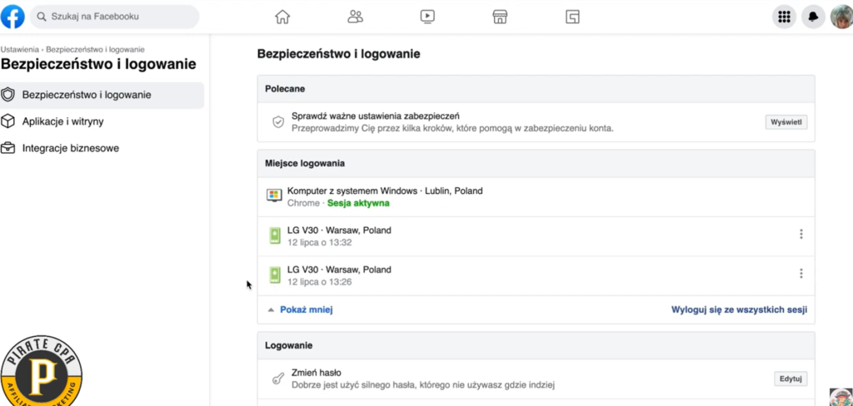Click the 12 lipca o 13:26 timestamp
853x406 pixels.
click(319, 281)
